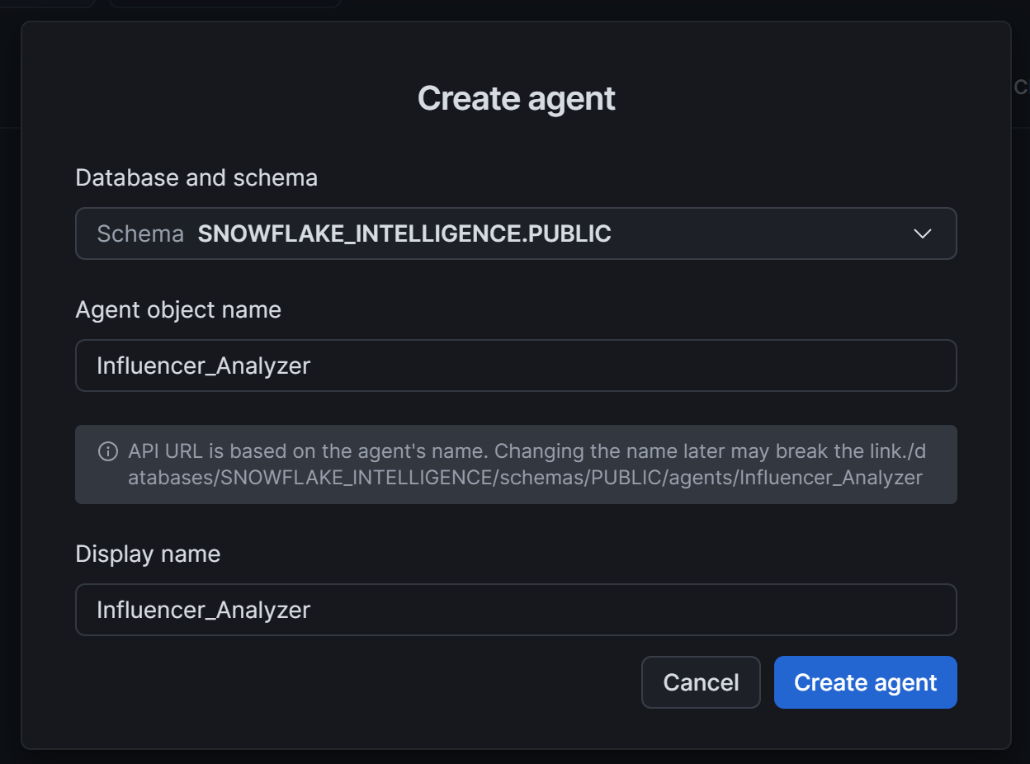This screenshot has height=764, width=1030.
Task: Click the 'Database and schema' label
Action: [x=196, y=177]
